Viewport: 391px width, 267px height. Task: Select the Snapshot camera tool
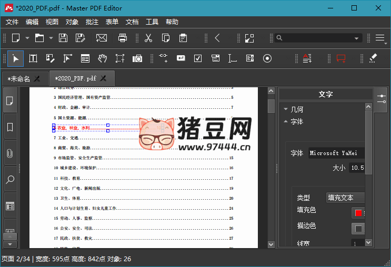click(137, 58)
